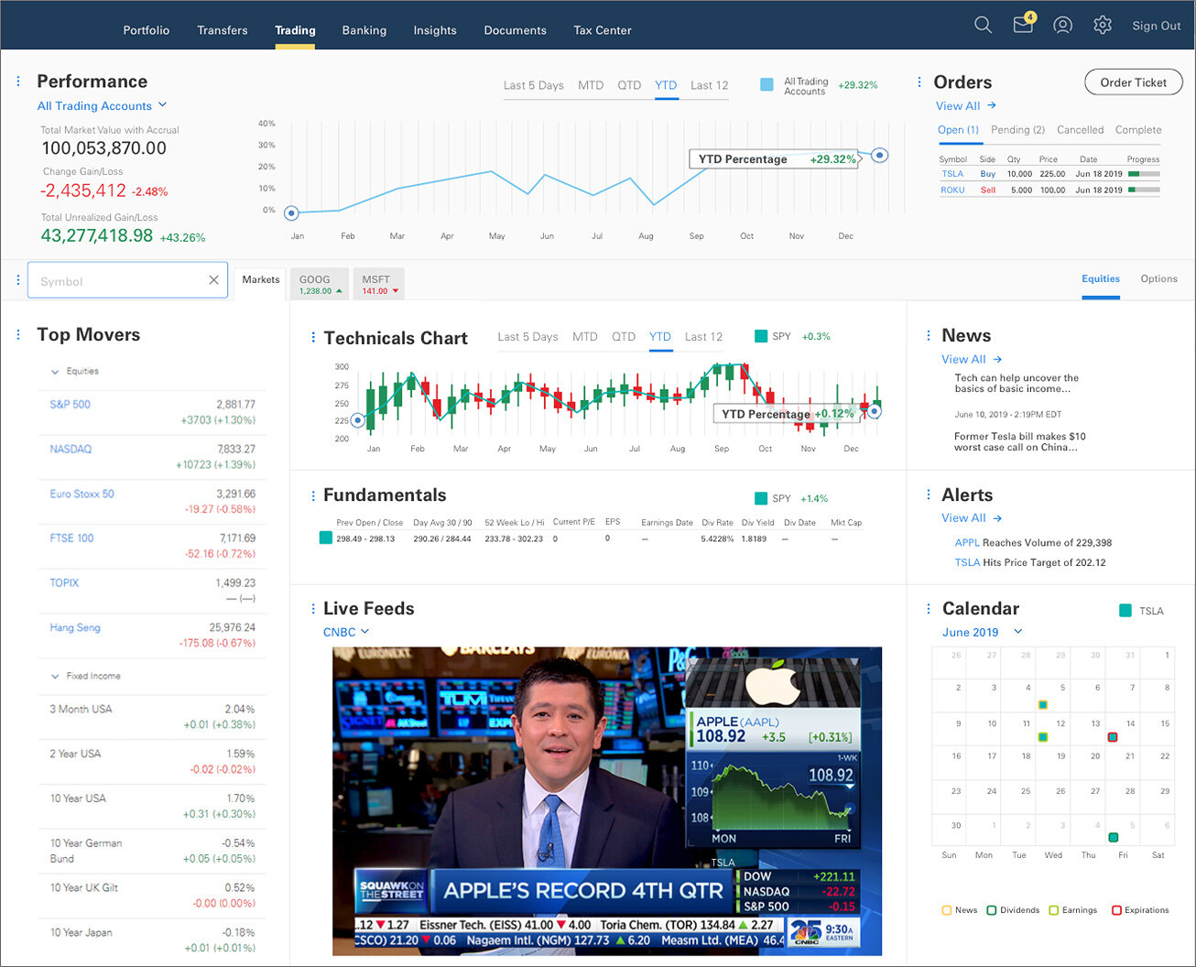This screenshot has width=1196, height=967.
Task: Click All Trading Accounts color swatch
Action: [767, 84]
